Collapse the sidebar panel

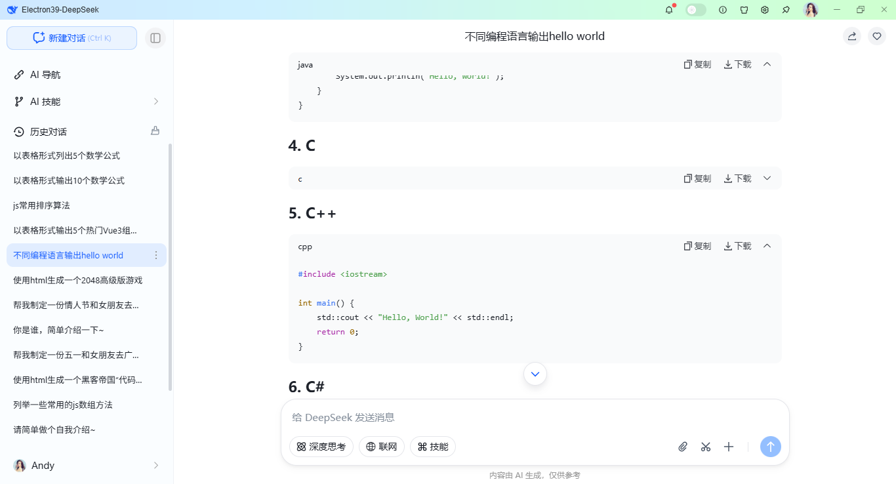click(155, 38)
